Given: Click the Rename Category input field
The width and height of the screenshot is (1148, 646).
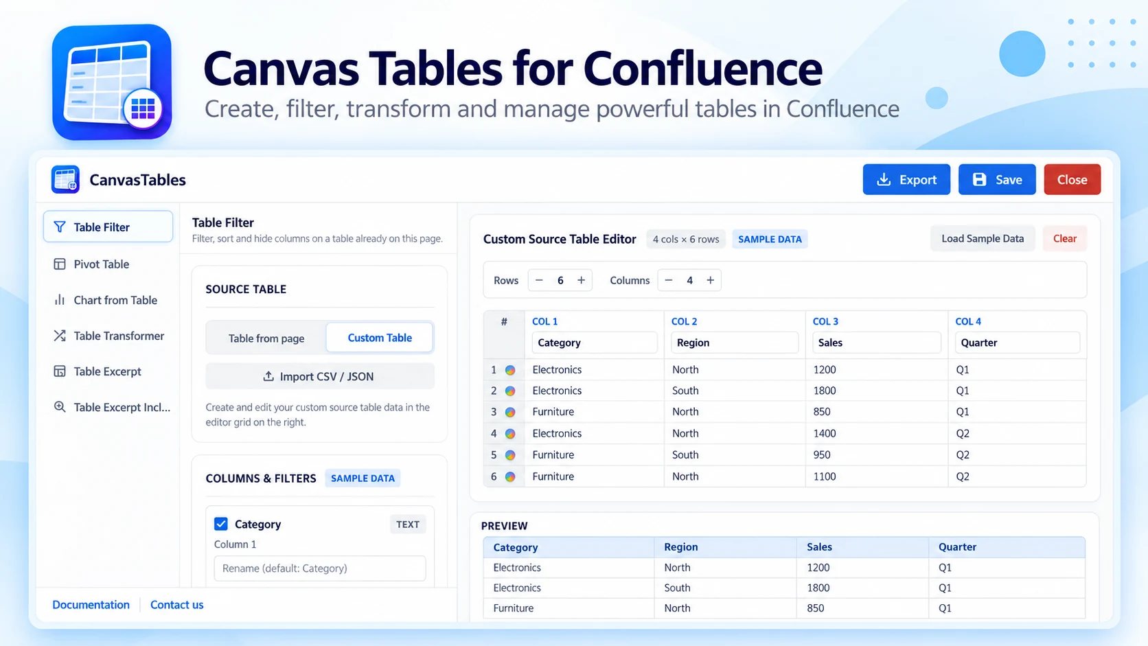Looking at the screenshot, I should [320, 568].
